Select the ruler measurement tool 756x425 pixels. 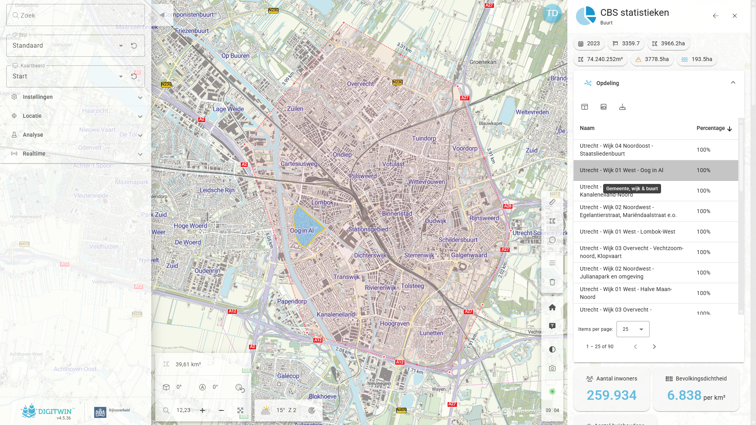552,202
